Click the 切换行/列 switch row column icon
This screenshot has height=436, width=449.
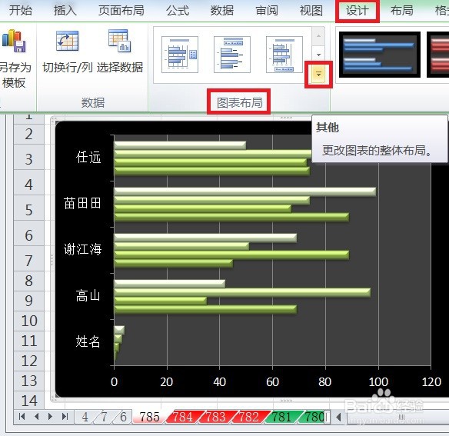tap(68, 42)
